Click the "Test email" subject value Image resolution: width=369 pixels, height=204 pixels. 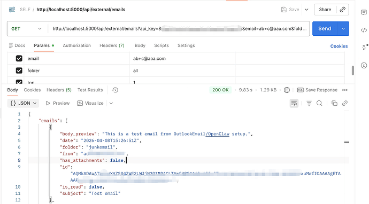[104, 193]
